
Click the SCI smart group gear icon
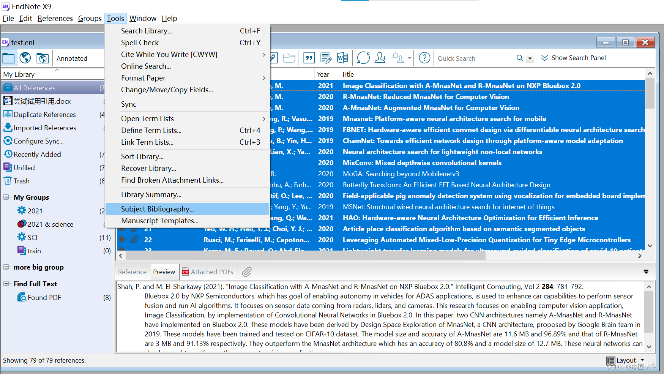tap(22, 237)
